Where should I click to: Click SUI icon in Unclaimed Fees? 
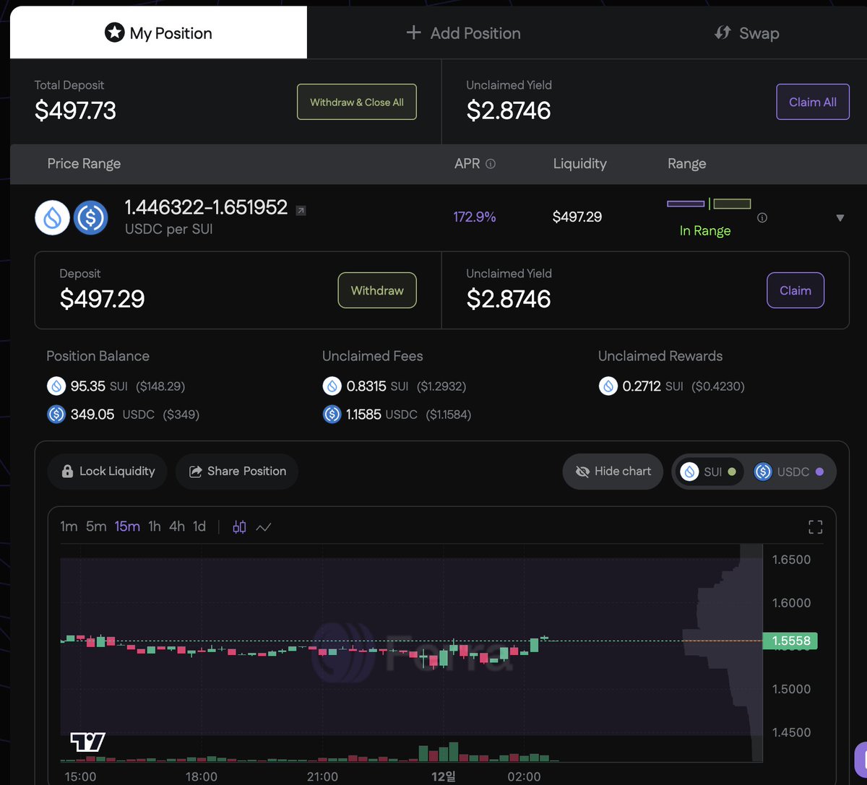point(332,386)
